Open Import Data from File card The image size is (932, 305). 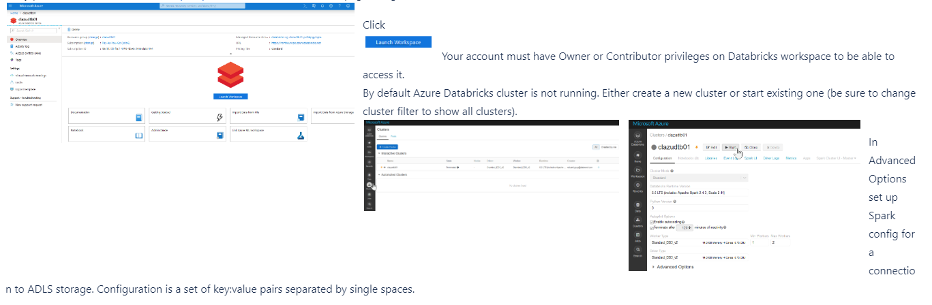[269, 116]
